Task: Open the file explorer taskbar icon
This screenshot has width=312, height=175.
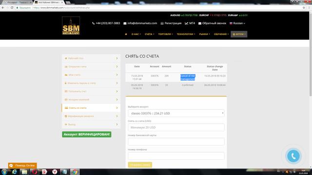Action: pos(24,172)
